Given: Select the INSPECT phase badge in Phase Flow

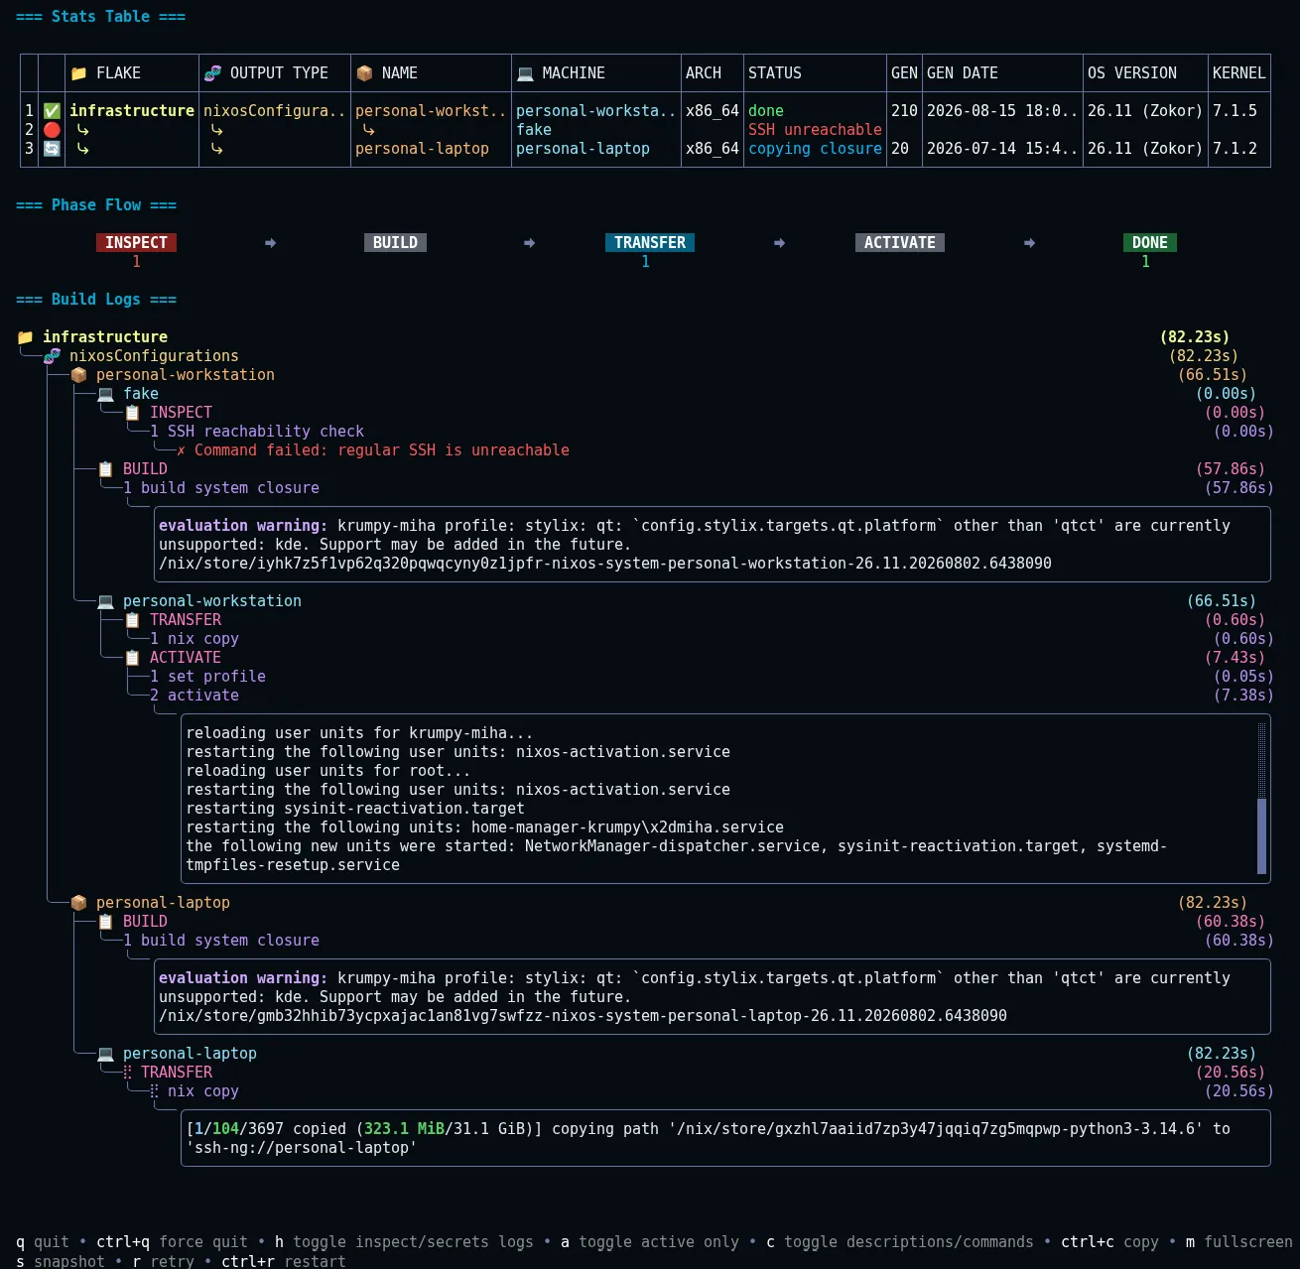Looking at the screenshot, I should click(x=136, y=243).
